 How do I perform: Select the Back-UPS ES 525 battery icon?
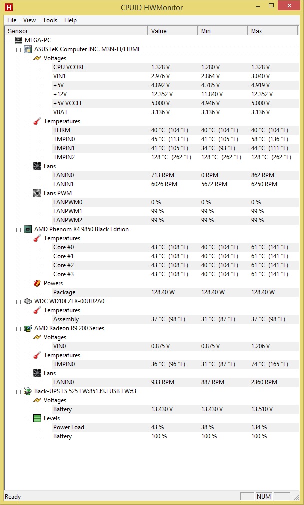click(28, 392)
